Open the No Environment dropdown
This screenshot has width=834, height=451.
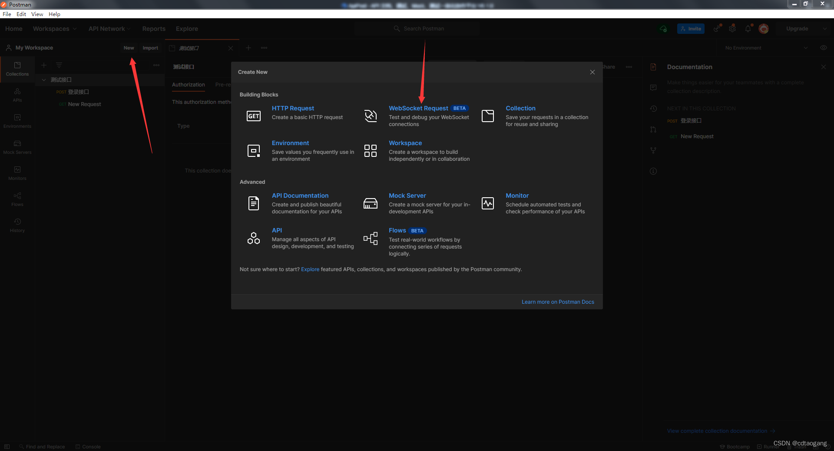766,48
